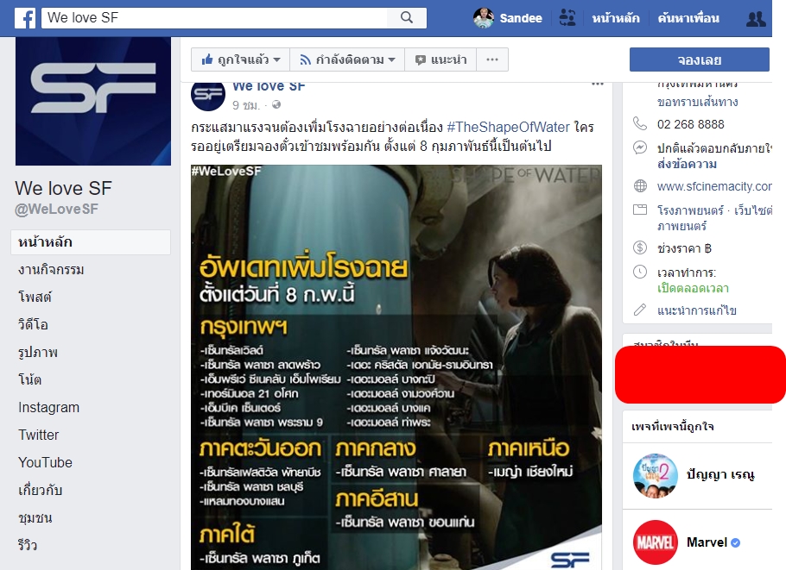786x570 pixels.
Task: Click ปัญญา เรณู page name
Action: click(720, 474)
